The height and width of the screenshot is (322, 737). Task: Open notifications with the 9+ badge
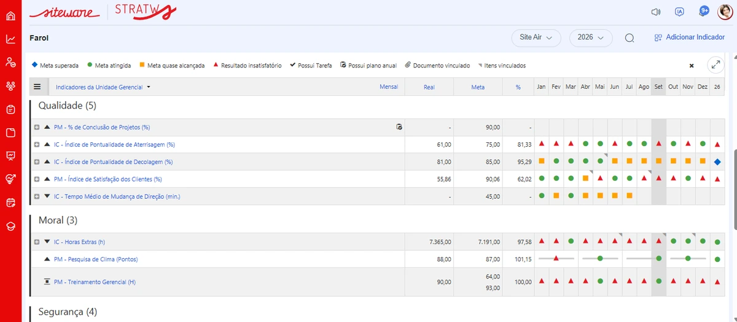pyautogui.click(x=704, y=11)
